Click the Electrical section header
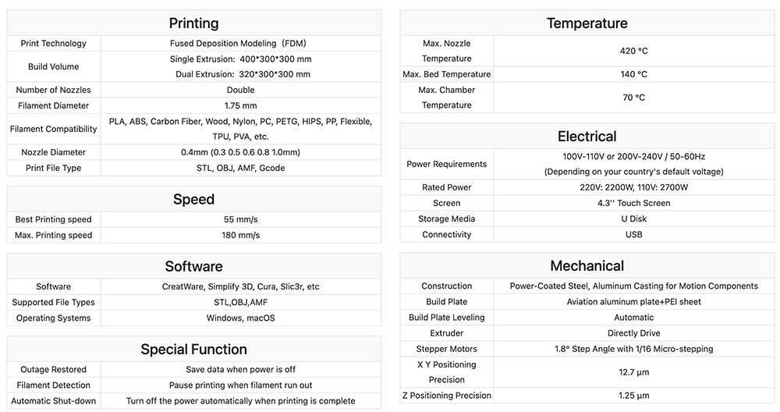The height and width of the screenshot is (412, 780). pos(587,137)
